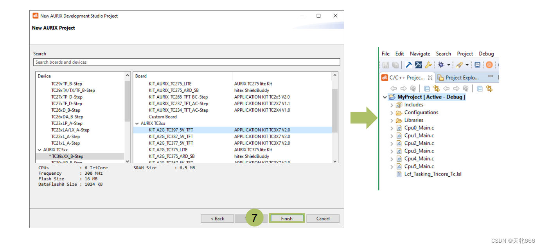Image resolution: width=541 pixels, height=247 pixels.
Task: Click the Finish button
Action: (287, 218)
